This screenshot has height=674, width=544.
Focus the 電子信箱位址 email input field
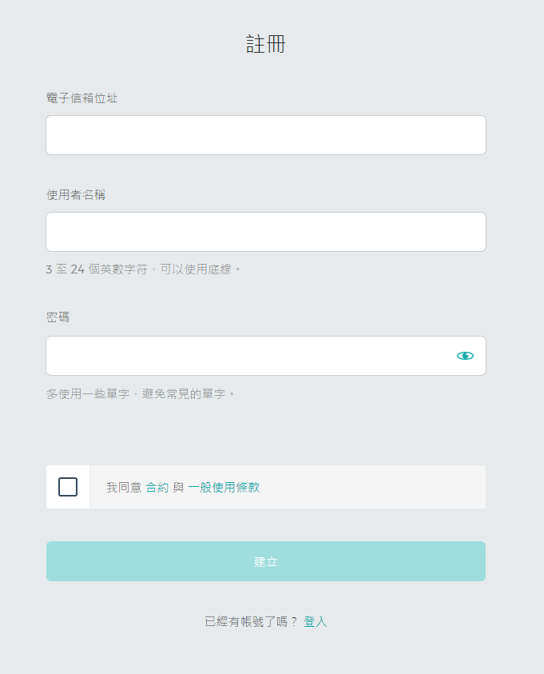pos(266,135)
